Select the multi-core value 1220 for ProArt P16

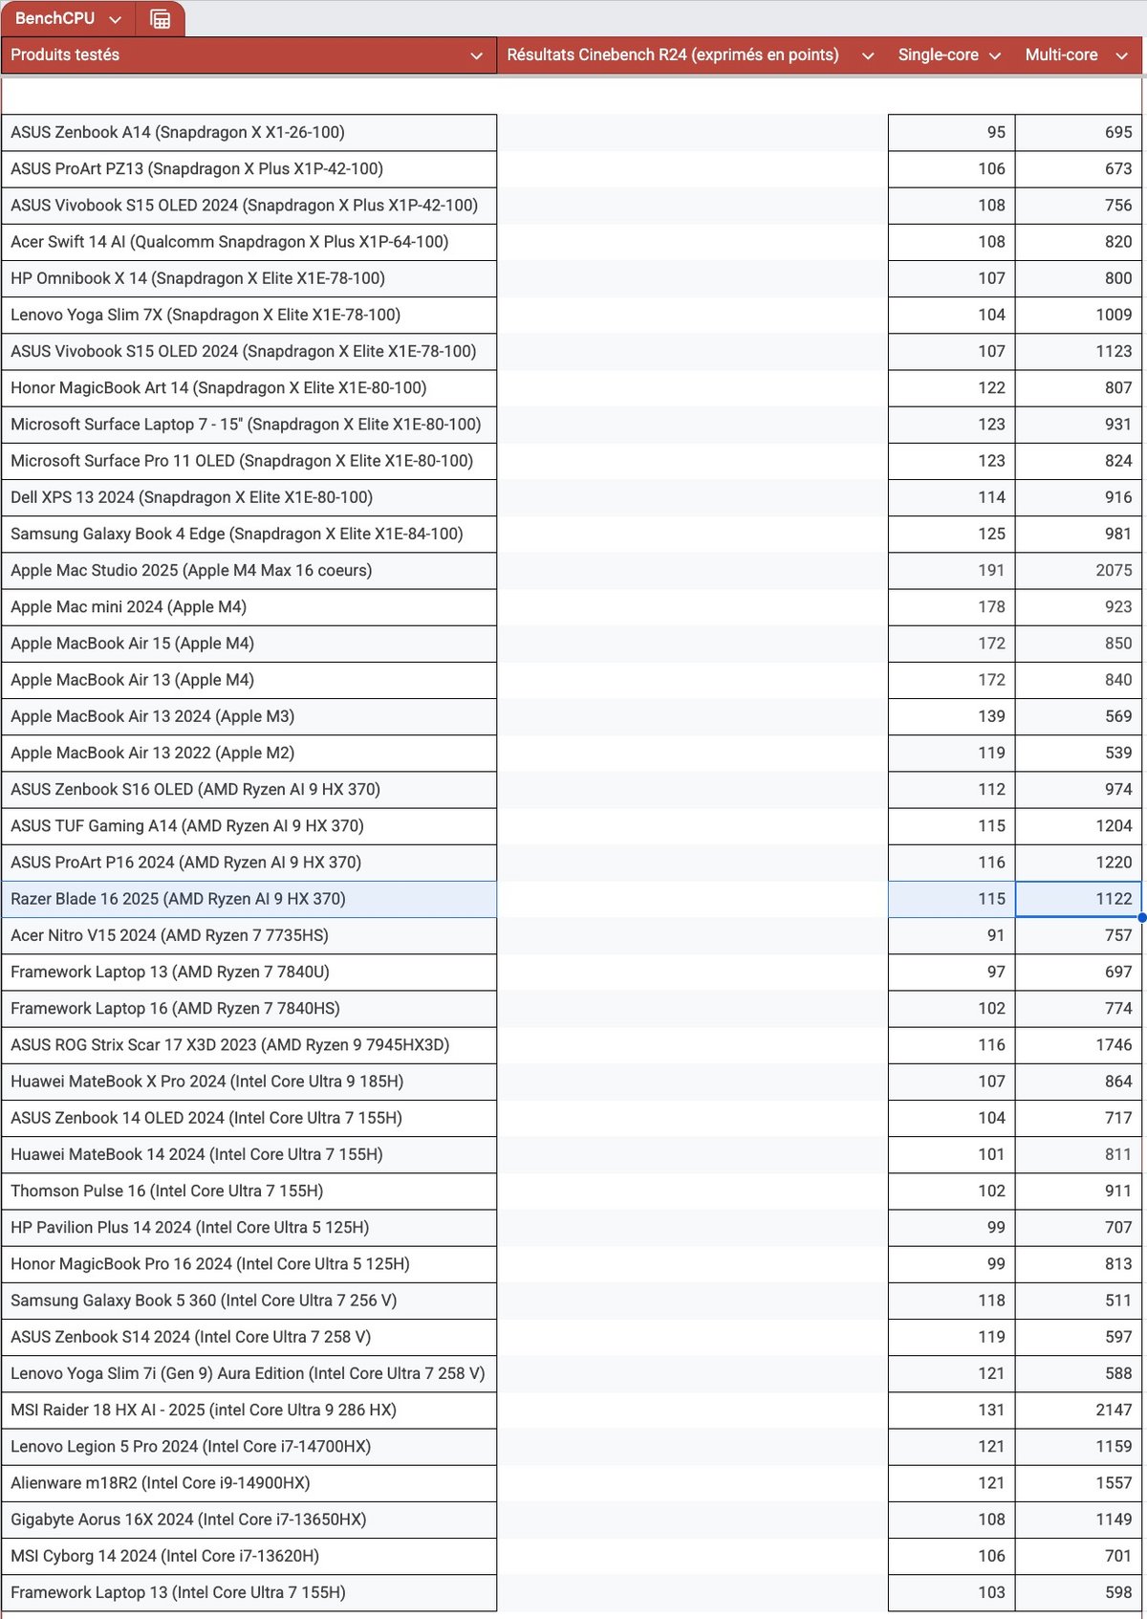1078,863
